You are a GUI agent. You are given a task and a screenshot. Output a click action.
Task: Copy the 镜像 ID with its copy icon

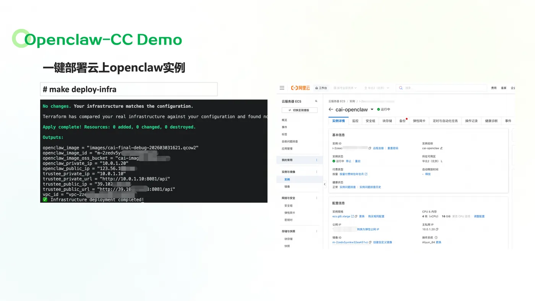[370, 242]
